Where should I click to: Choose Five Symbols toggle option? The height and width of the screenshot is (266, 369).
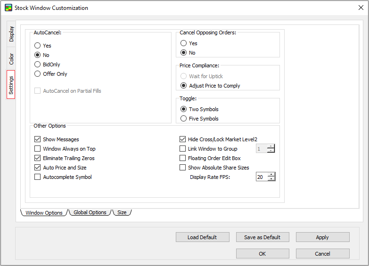[x=183, y=119]
